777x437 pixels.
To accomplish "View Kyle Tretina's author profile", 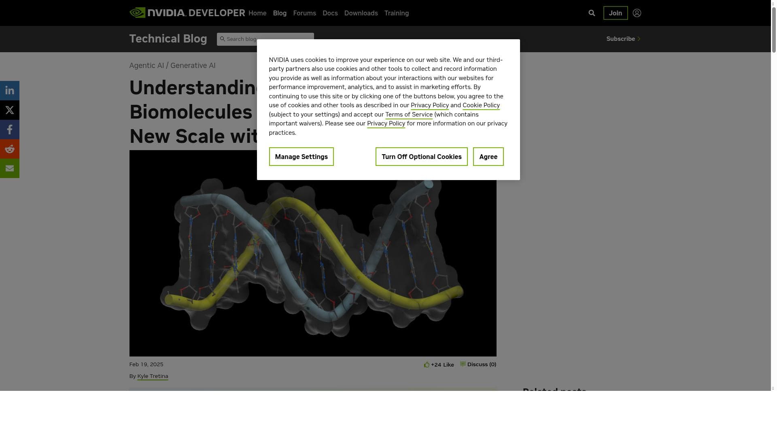I will point(153,376).
